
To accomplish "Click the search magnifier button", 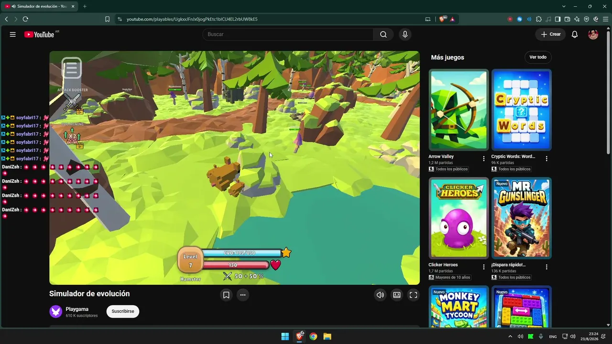I will pos(383,34).
